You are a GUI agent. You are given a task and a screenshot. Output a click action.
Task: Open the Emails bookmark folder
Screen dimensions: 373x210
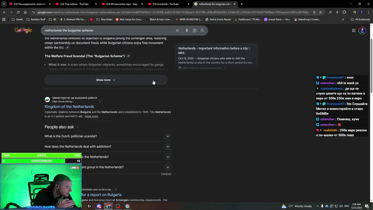[x=17, y=20]
